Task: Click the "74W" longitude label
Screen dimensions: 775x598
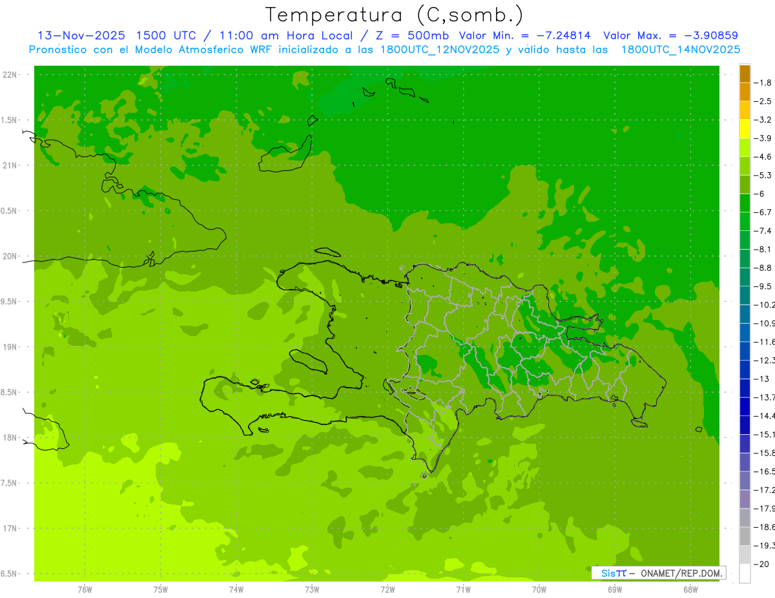Action: [236, 589]
